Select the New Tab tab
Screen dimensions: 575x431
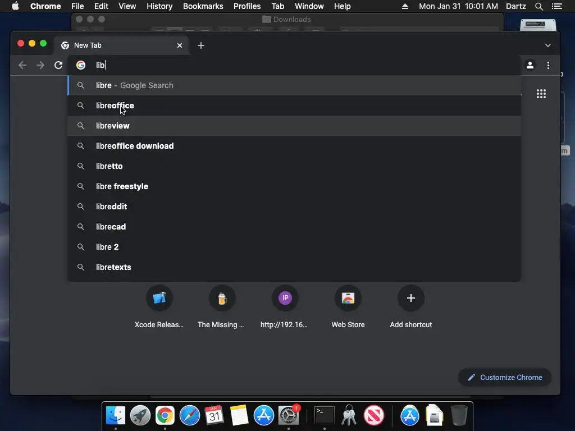point(122,45)
